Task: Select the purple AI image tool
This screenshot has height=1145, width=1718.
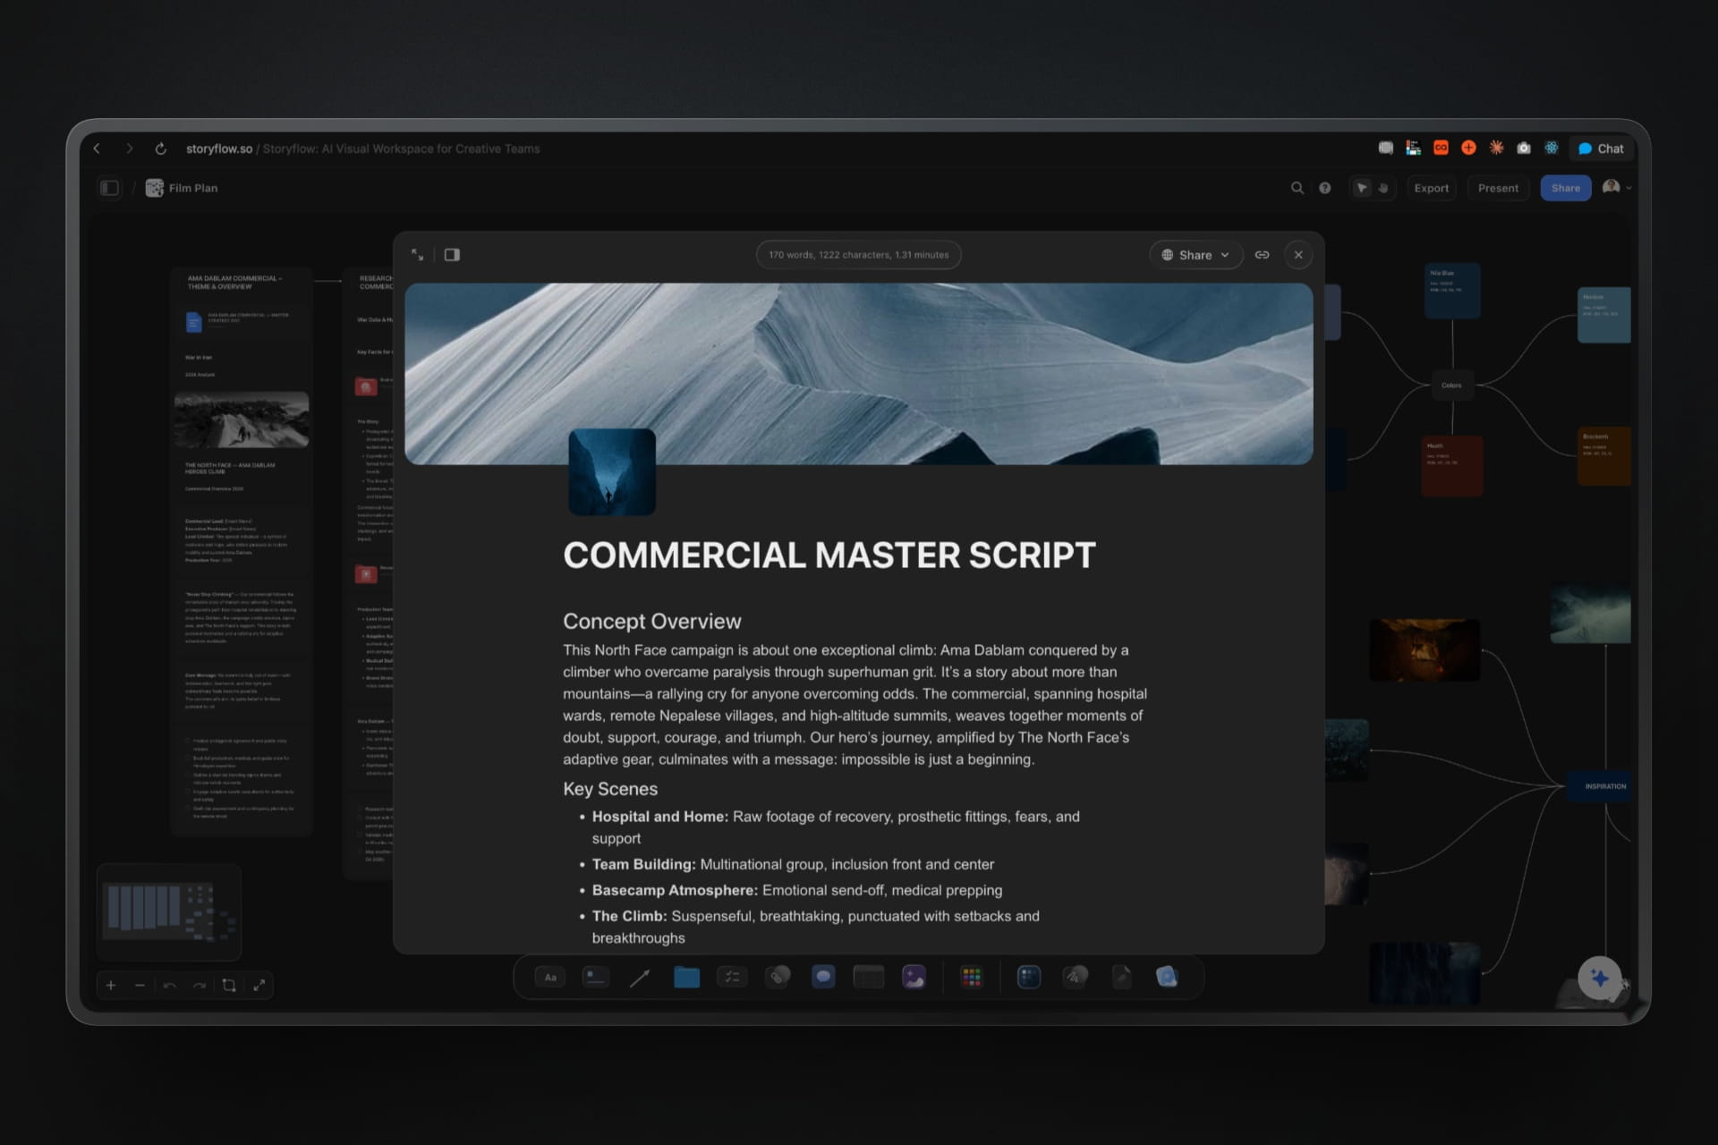Action: pyautogui.click(x=914, y=977)
